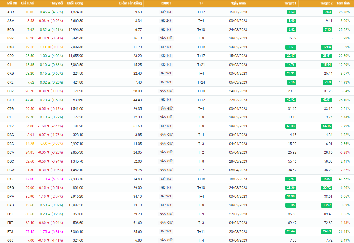This screenshot has height=243, width=354.
Task: Select the C4G ticker row label
Action: click(x=10, y=47)
